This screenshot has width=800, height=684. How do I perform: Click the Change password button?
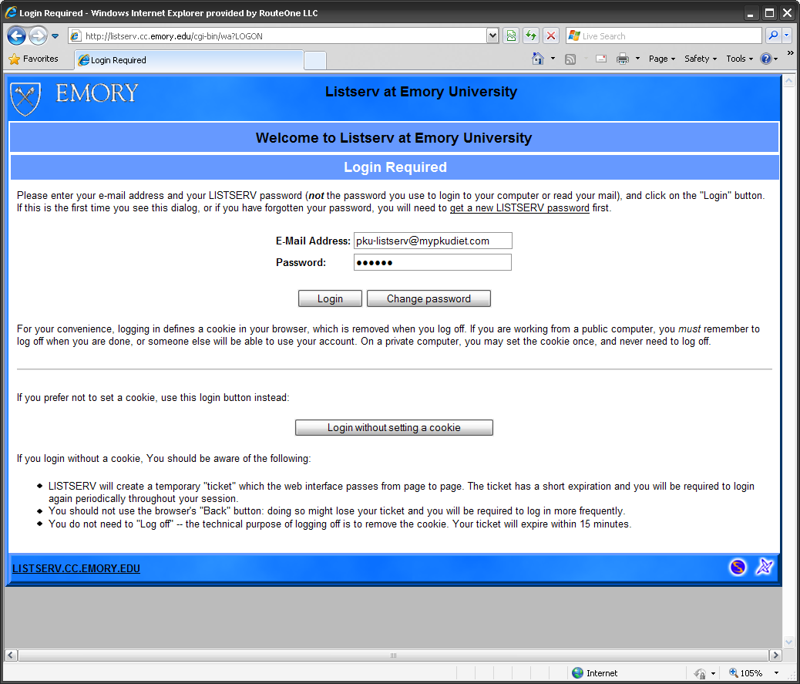pyautogui.click(x=429, y=298)
